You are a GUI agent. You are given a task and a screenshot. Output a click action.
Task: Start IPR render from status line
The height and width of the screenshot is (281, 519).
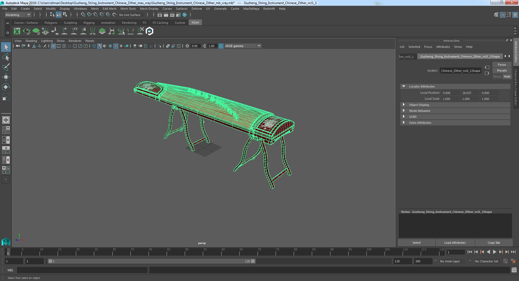[x=172, y=15]
